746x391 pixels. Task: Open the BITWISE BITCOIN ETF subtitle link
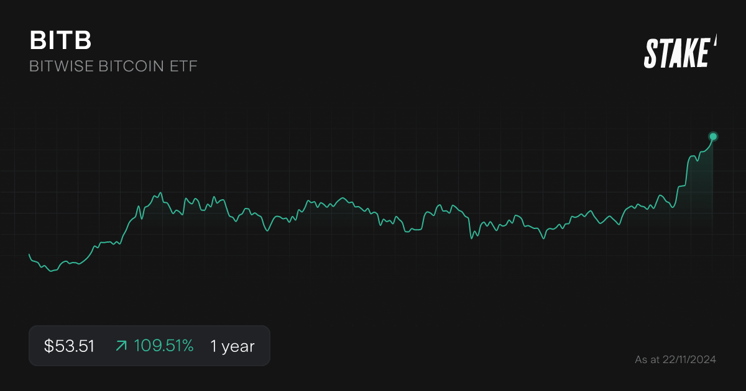113,66
